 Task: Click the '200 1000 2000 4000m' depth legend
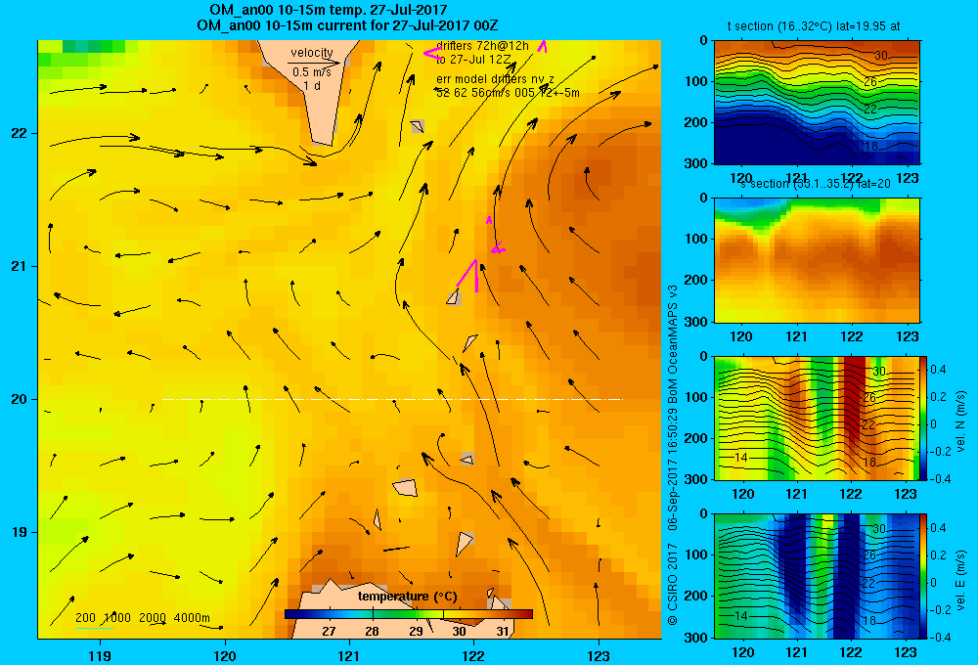point(142,618)
